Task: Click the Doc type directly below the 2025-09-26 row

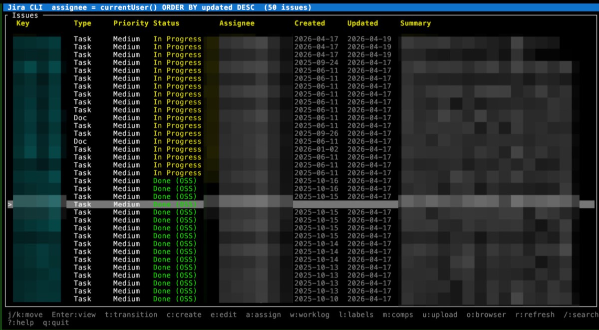Action: tap(80, 141)
